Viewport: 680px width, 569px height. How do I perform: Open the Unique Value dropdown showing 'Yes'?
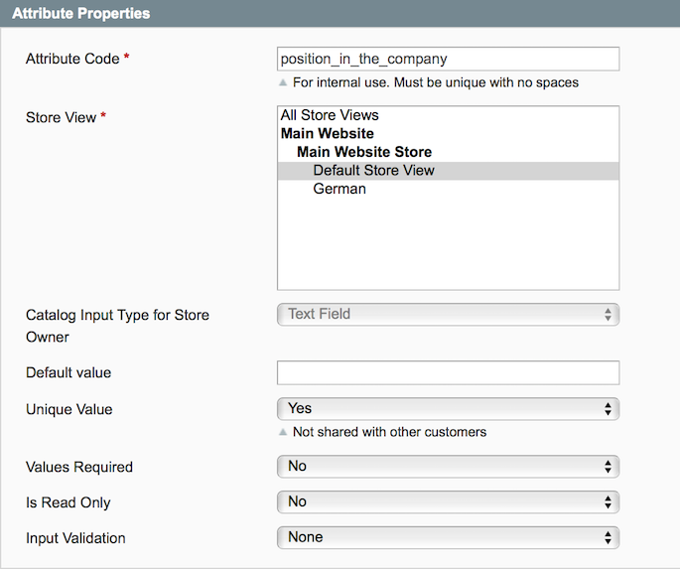coord(448,408)
